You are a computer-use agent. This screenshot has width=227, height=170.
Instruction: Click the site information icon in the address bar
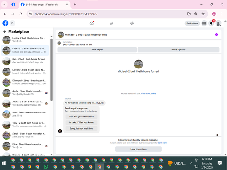click(x=30, y=14)
